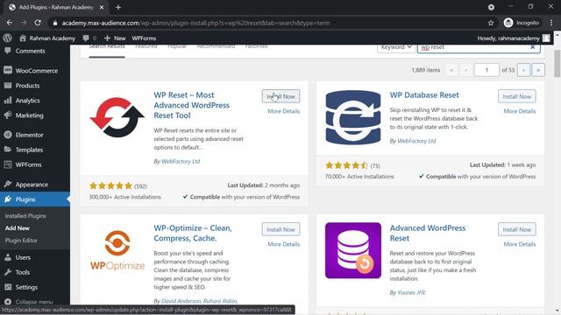Go to Comments in sidebar
This screenshot has height=315, width=561.
click(30, 51)
